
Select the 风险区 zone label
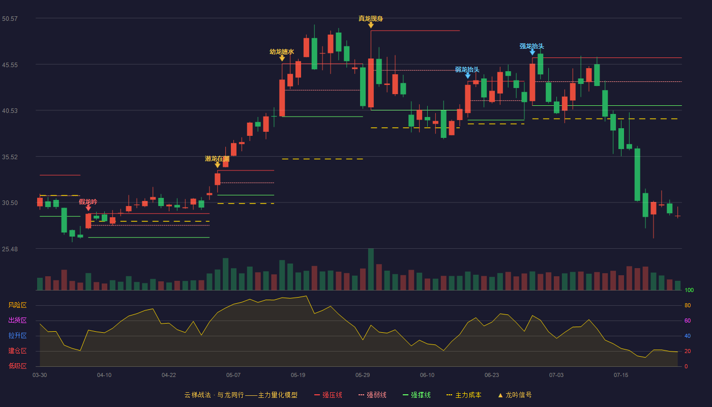pyautogui.click(x=17, y=305)
